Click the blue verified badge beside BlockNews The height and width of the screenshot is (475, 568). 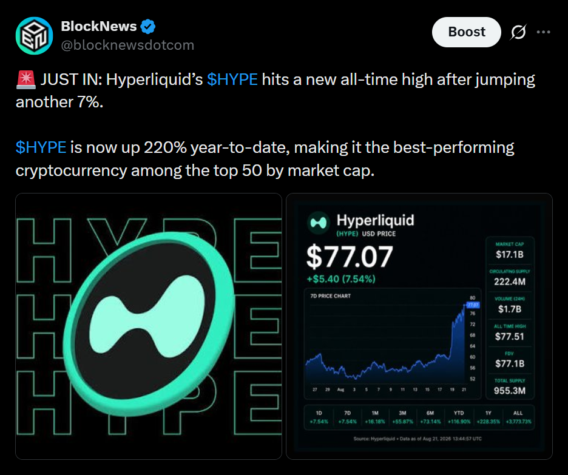coord(148,27)
